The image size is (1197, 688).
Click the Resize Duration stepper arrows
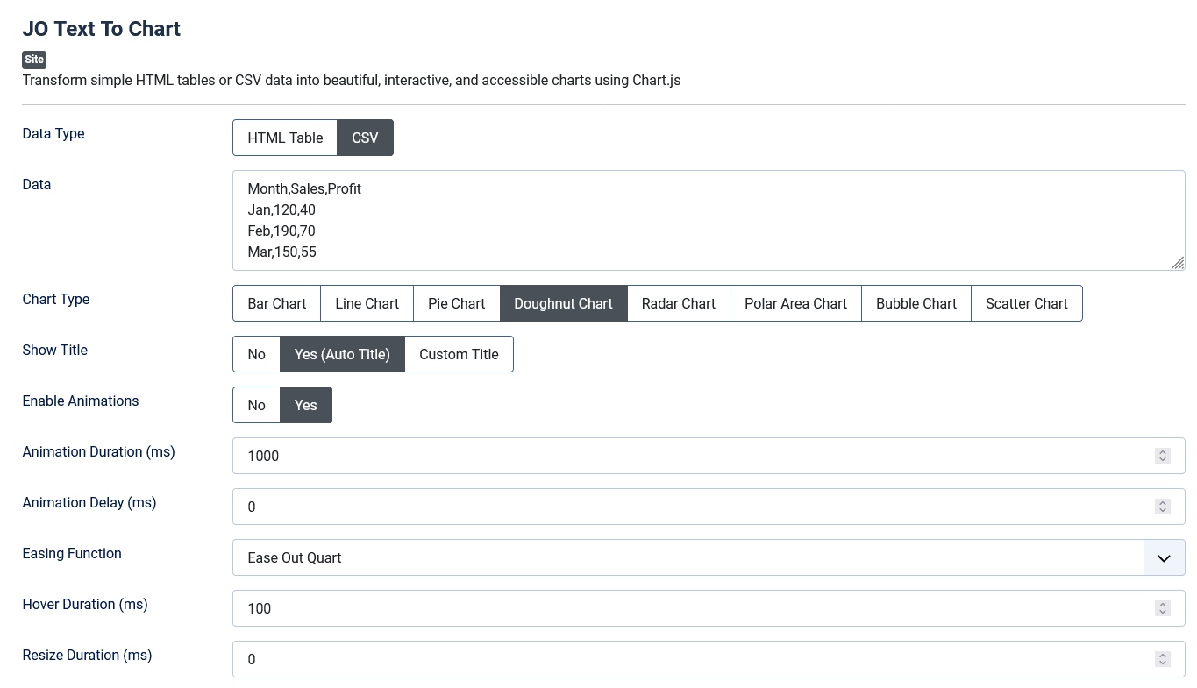coord(1162,659)
